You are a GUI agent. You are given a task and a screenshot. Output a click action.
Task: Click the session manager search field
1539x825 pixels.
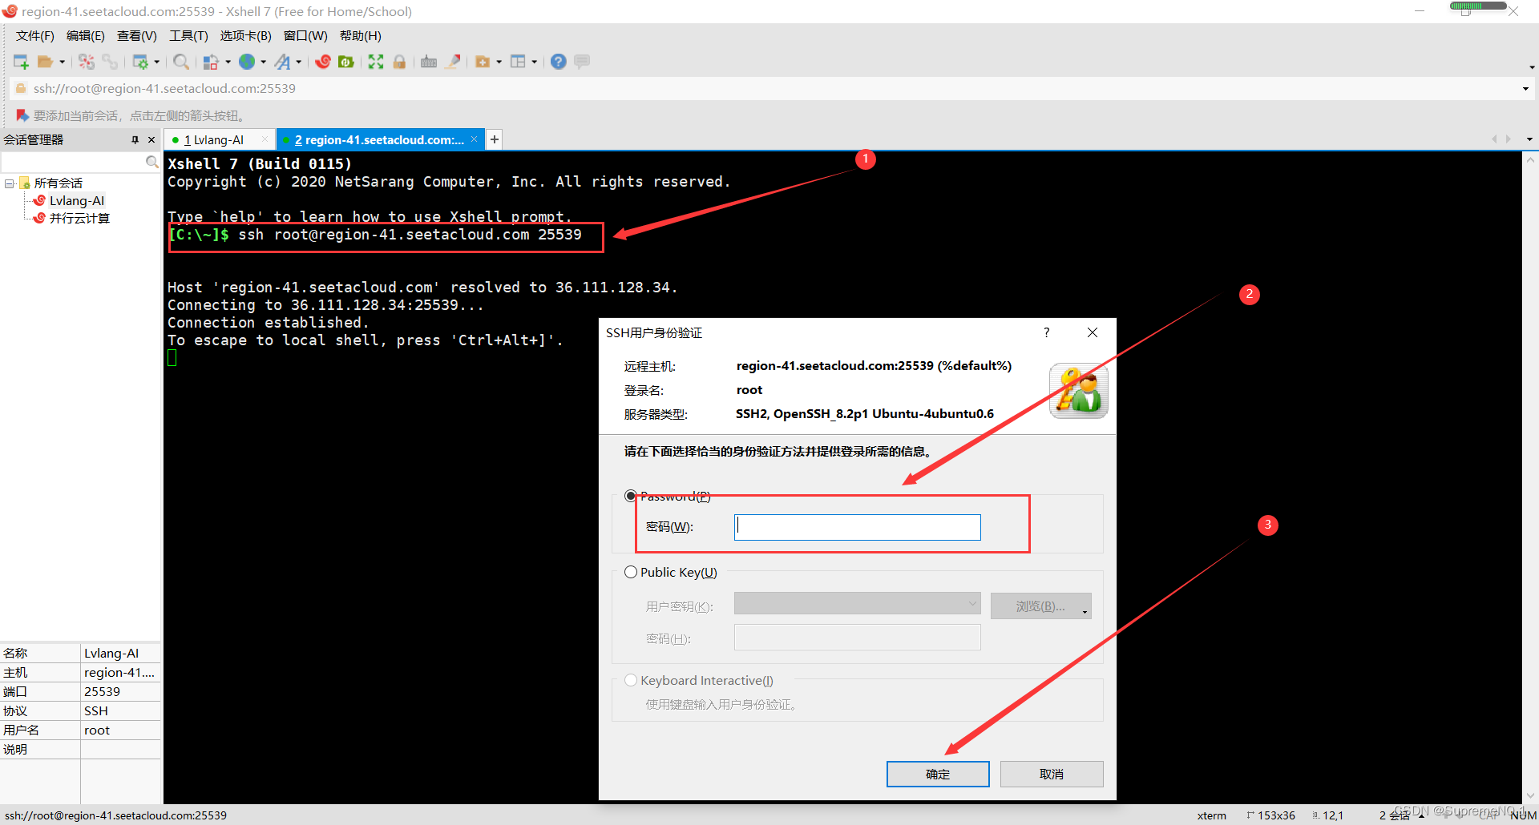point(73,162)
